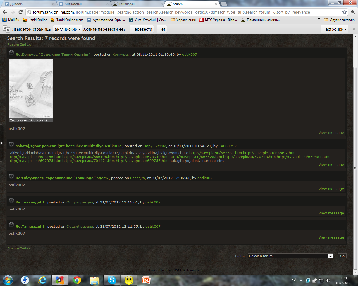Open the page language dropdown английский
Viewport: 358px width, 286px height.
(68, 29)
